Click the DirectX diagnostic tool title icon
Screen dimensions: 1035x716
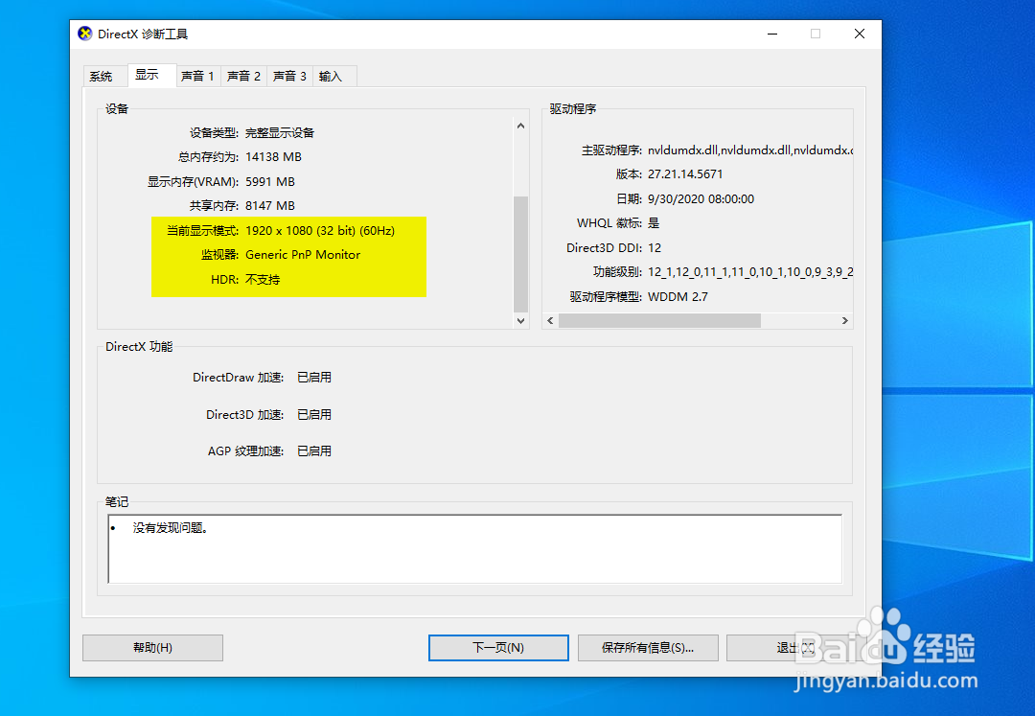(x=84, y=34)
